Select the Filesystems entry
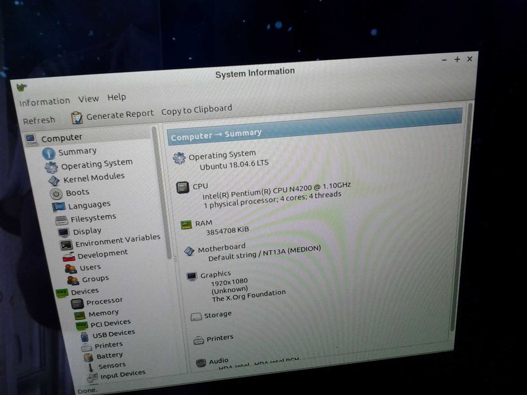The width and height of the screenshot is (527, 395). coord(93,218)
